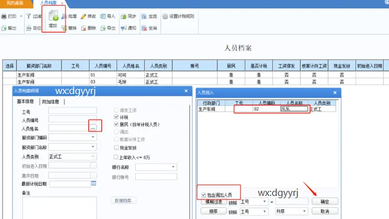Viewport: 389px width, 219px height.
Task: Close the 人员档案明细 dialog
Action: [186, 91]
